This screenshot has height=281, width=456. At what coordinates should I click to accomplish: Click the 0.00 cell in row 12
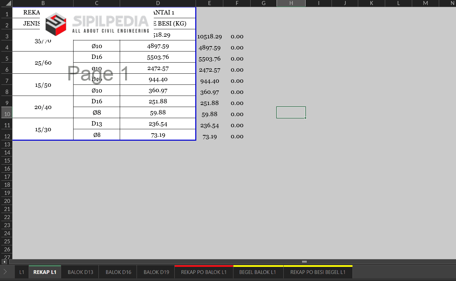click(237, 137)
